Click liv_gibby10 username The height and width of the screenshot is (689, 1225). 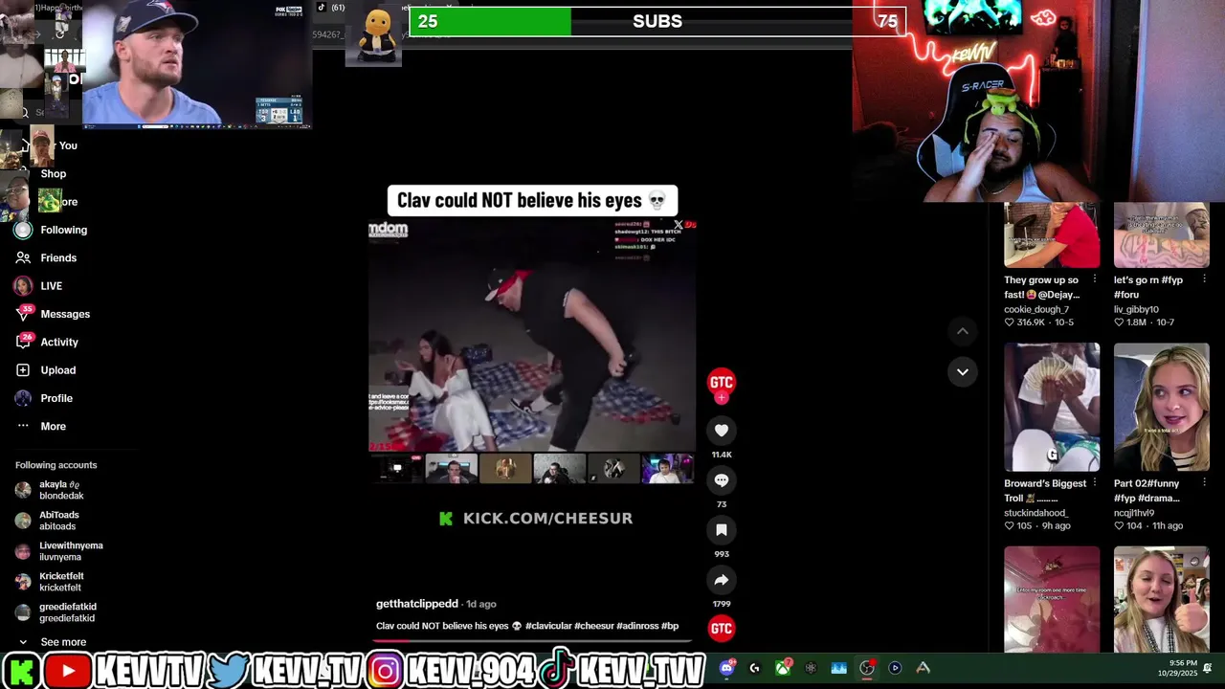[1136, 309]
